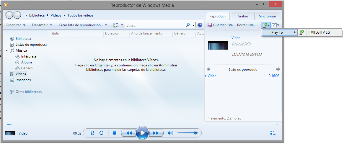Click Biblioteca in the breadcrumb
This screenshot has height=144, width=344.
[37, 15]
